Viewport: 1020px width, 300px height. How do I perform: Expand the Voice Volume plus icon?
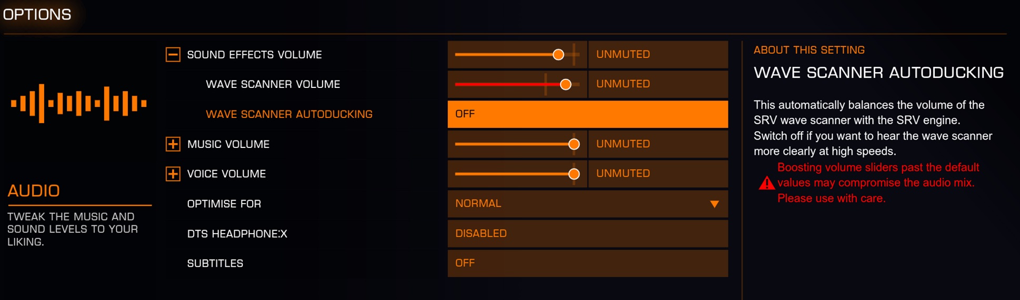pyautogui.click(x=173, y=174)
